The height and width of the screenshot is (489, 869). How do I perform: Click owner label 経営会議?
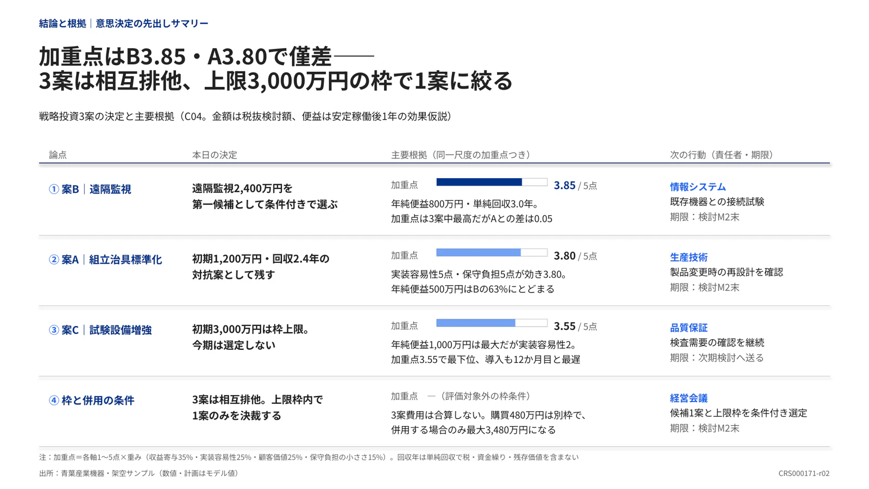click(689, 398)
